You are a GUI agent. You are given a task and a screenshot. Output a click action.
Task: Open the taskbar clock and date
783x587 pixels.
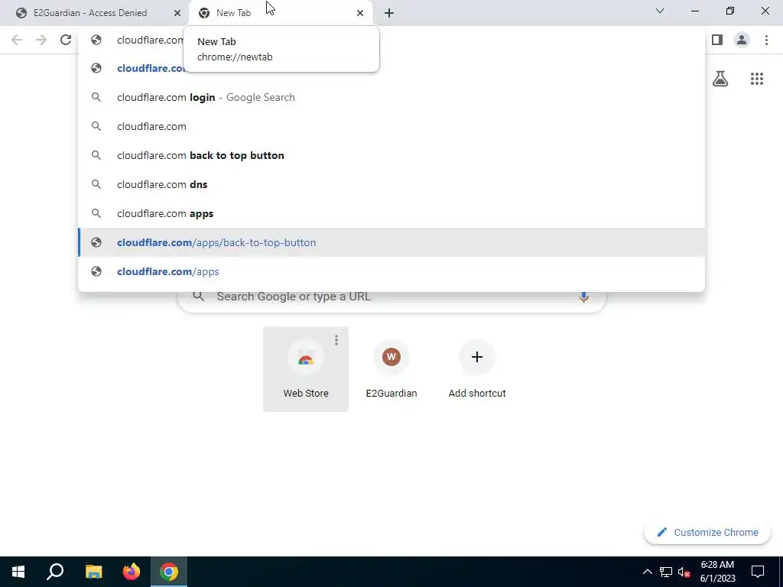pyautogui.click(x=717, y=572)
